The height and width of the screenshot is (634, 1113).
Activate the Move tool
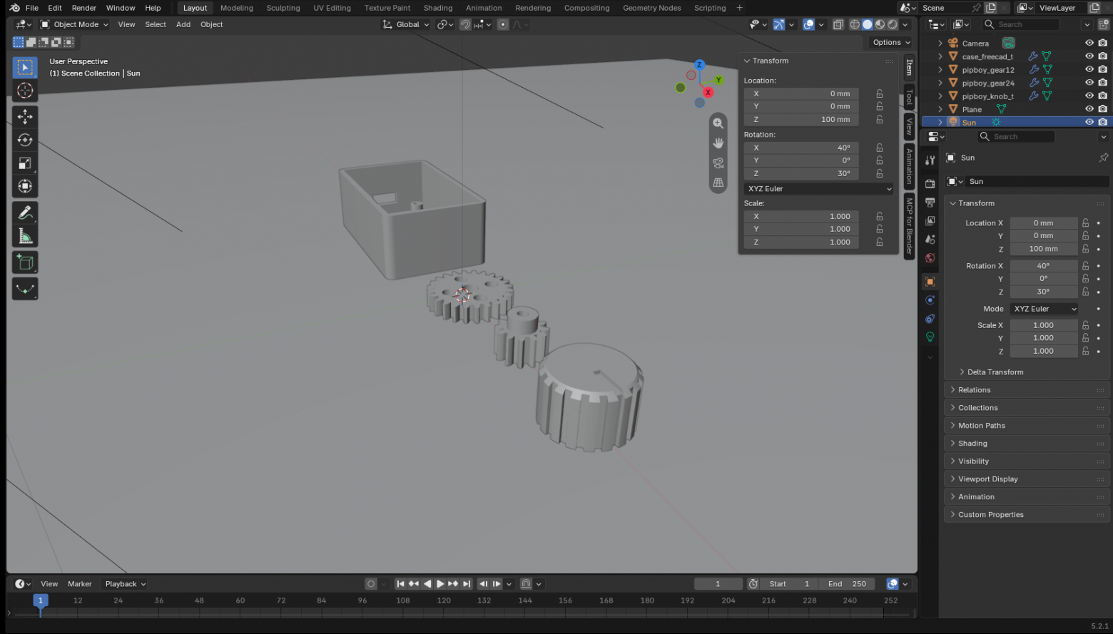tap(25, 116)
